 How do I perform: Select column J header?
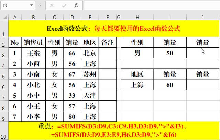(203, 17)
